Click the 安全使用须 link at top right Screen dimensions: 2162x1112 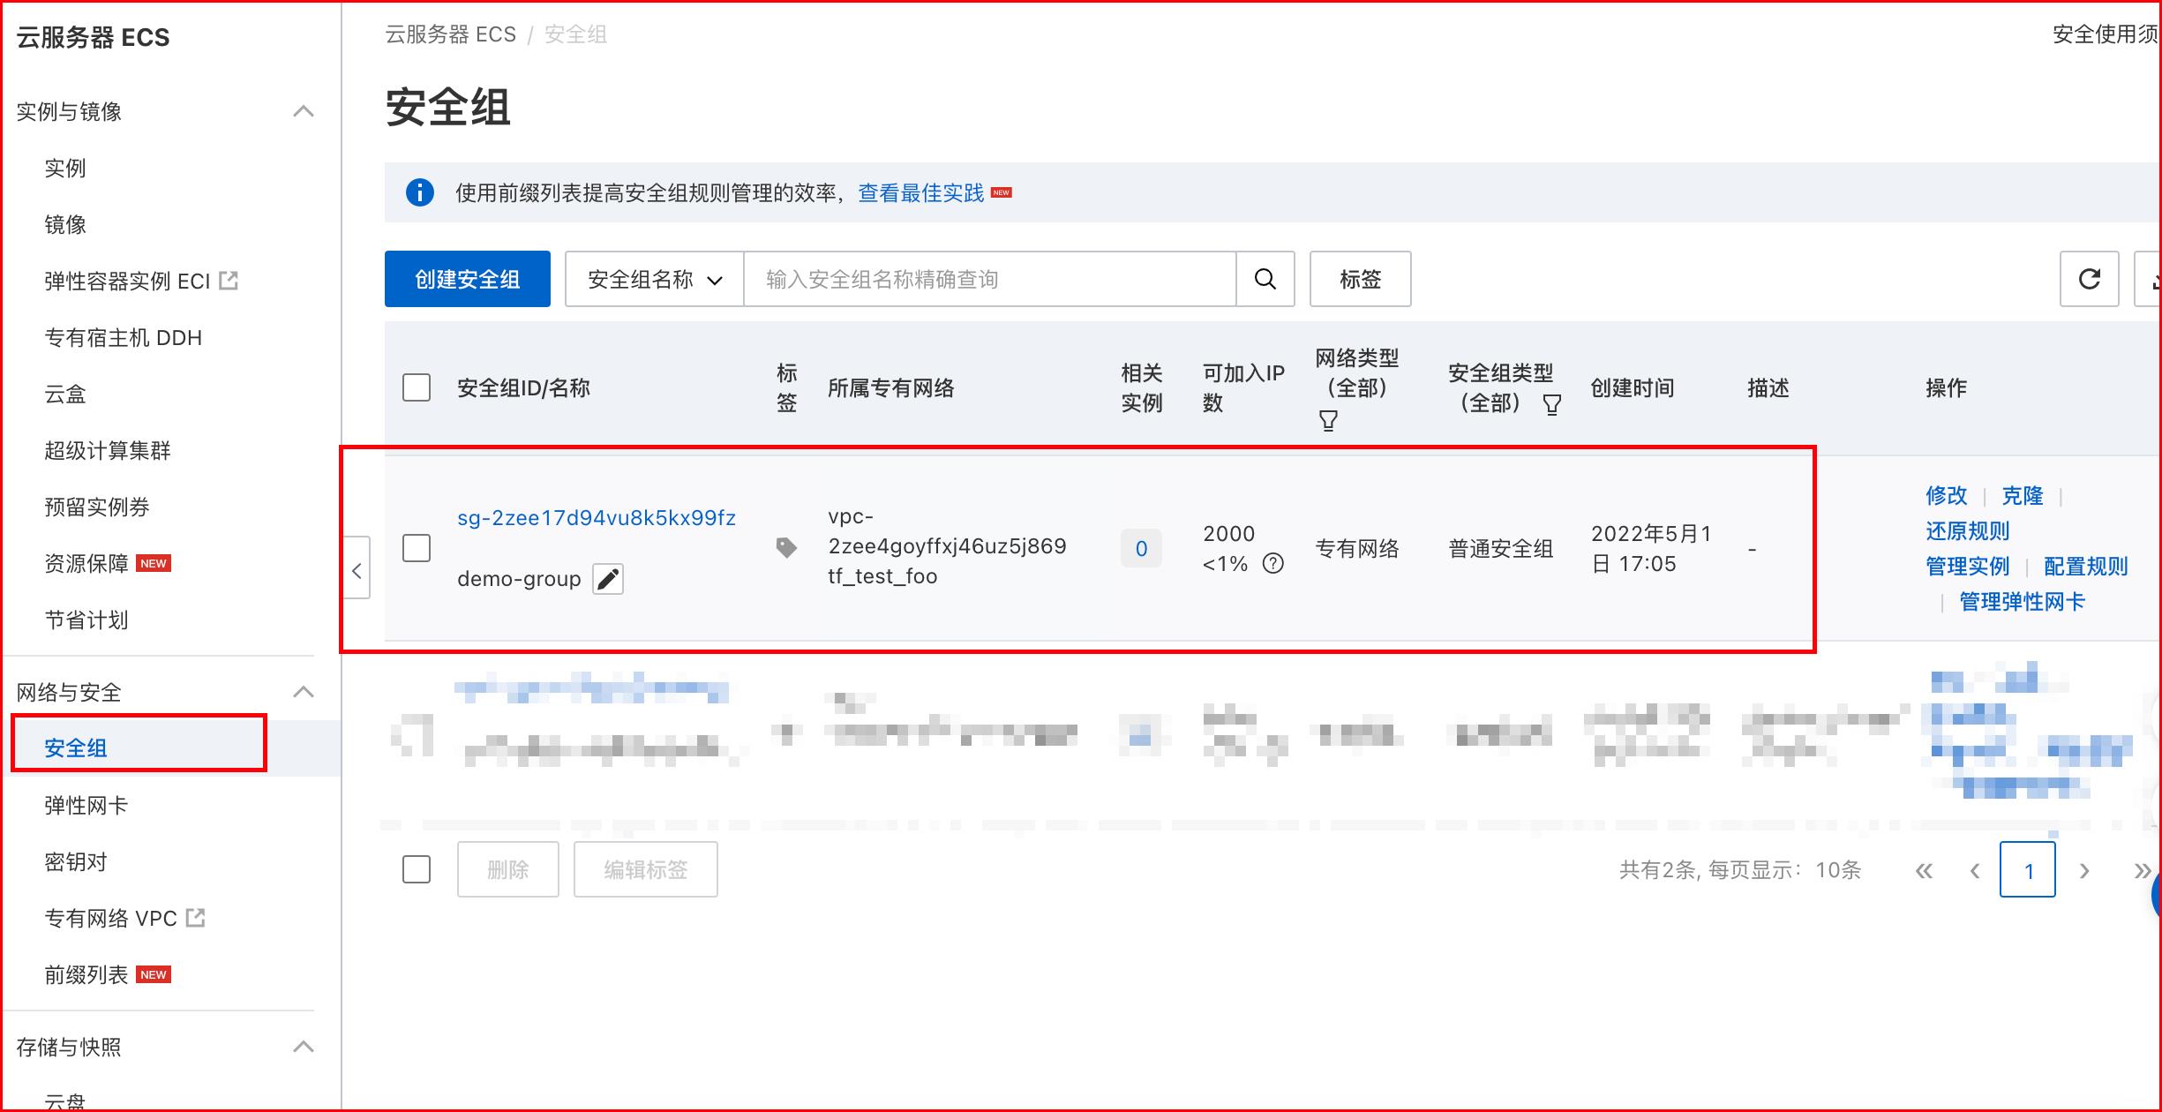[2106, 34]
